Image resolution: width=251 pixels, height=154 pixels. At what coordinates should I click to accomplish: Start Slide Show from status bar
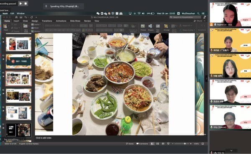pyautogui.click(x=168, y=144)
